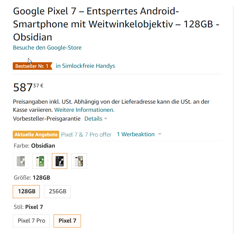Expand the 1 Werbeaktion dropdown
The height and width of the screenshot is (234, 234).
click(x=139, y=134)
